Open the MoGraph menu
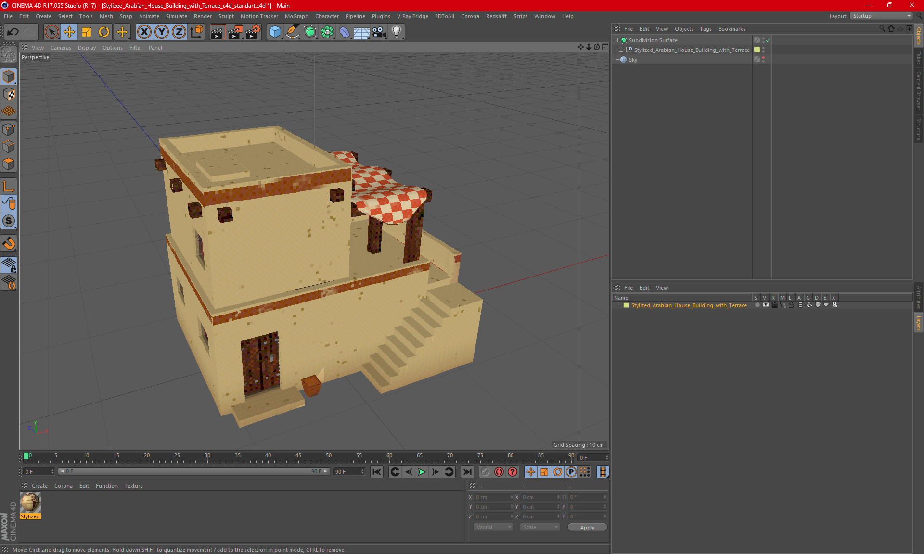This screenshot has height=554, width=924. point(296,16)
